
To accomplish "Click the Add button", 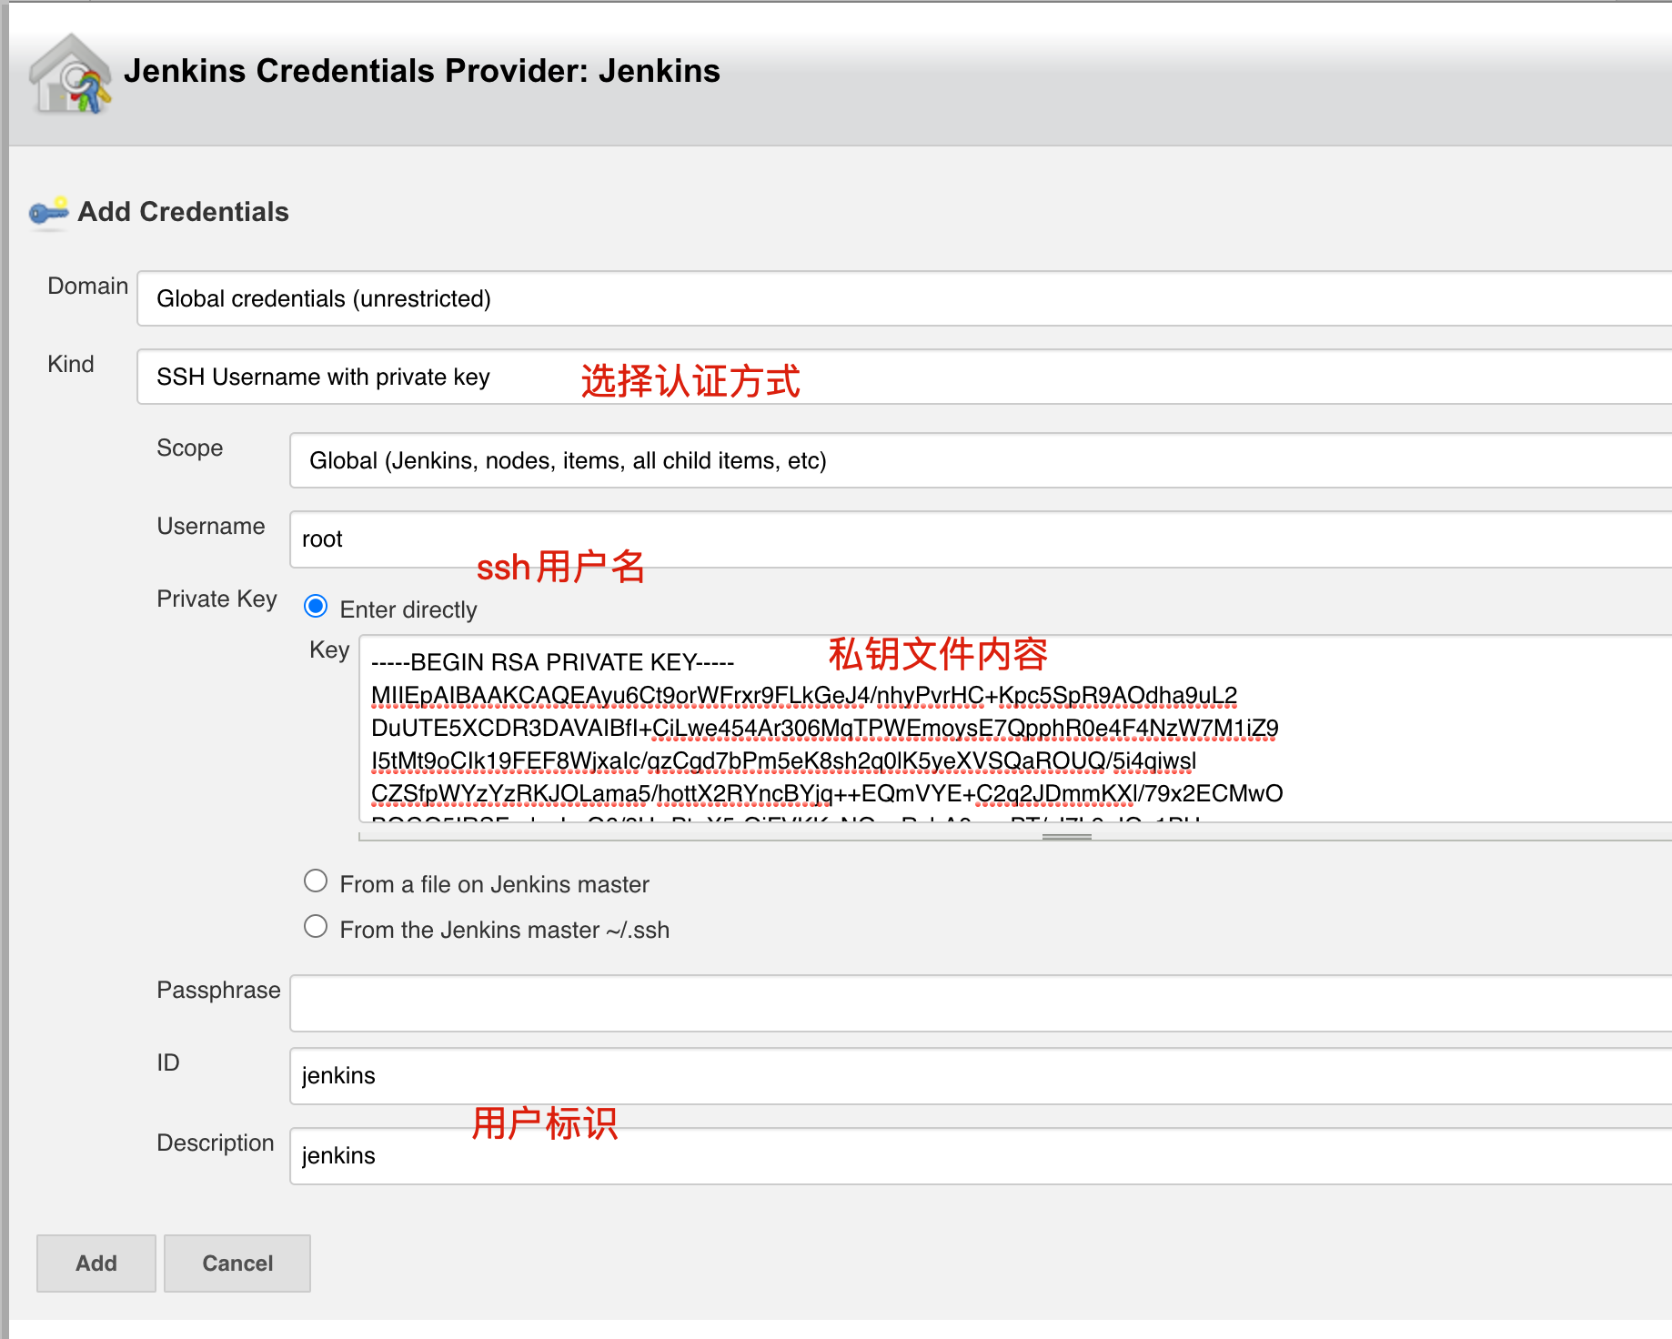I will pos(96,1263).
